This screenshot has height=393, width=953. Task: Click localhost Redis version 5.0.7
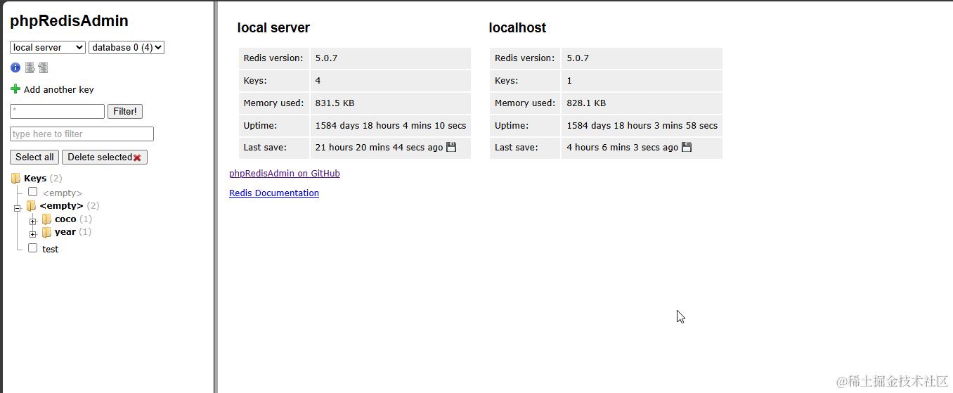coord(578,58)
